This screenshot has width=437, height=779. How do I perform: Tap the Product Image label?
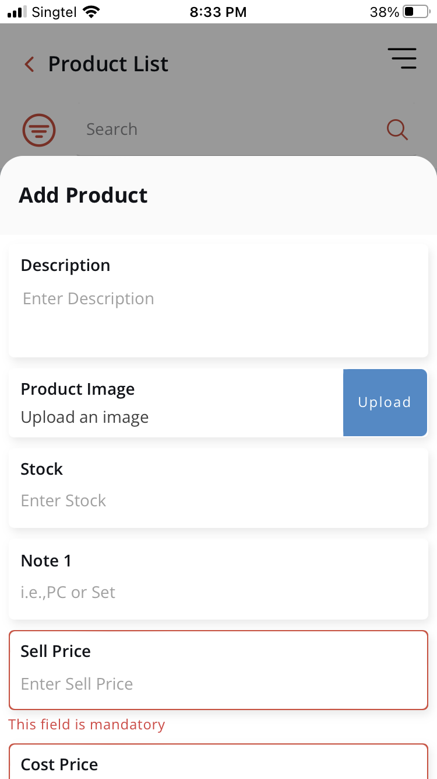tap(77, 389)
